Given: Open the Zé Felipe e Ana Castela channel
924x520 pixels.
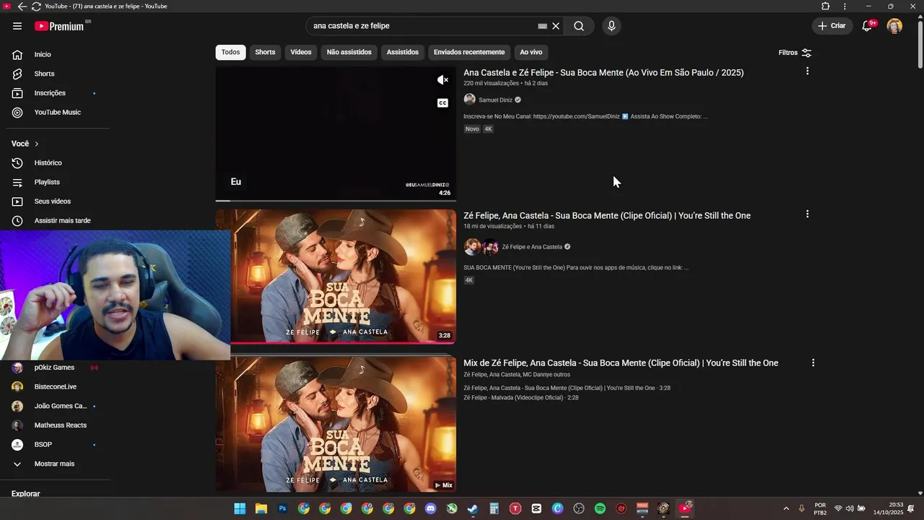Looking at the screenshot, I should click(x=532, y=247).
